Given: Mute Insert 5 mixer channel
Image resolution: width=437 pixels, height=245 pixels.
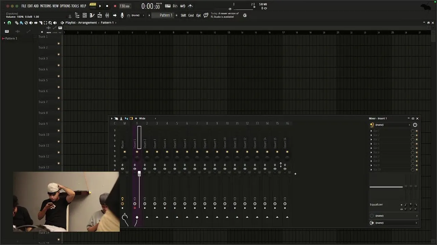Looking at the screenshot, I should (177, 152).
